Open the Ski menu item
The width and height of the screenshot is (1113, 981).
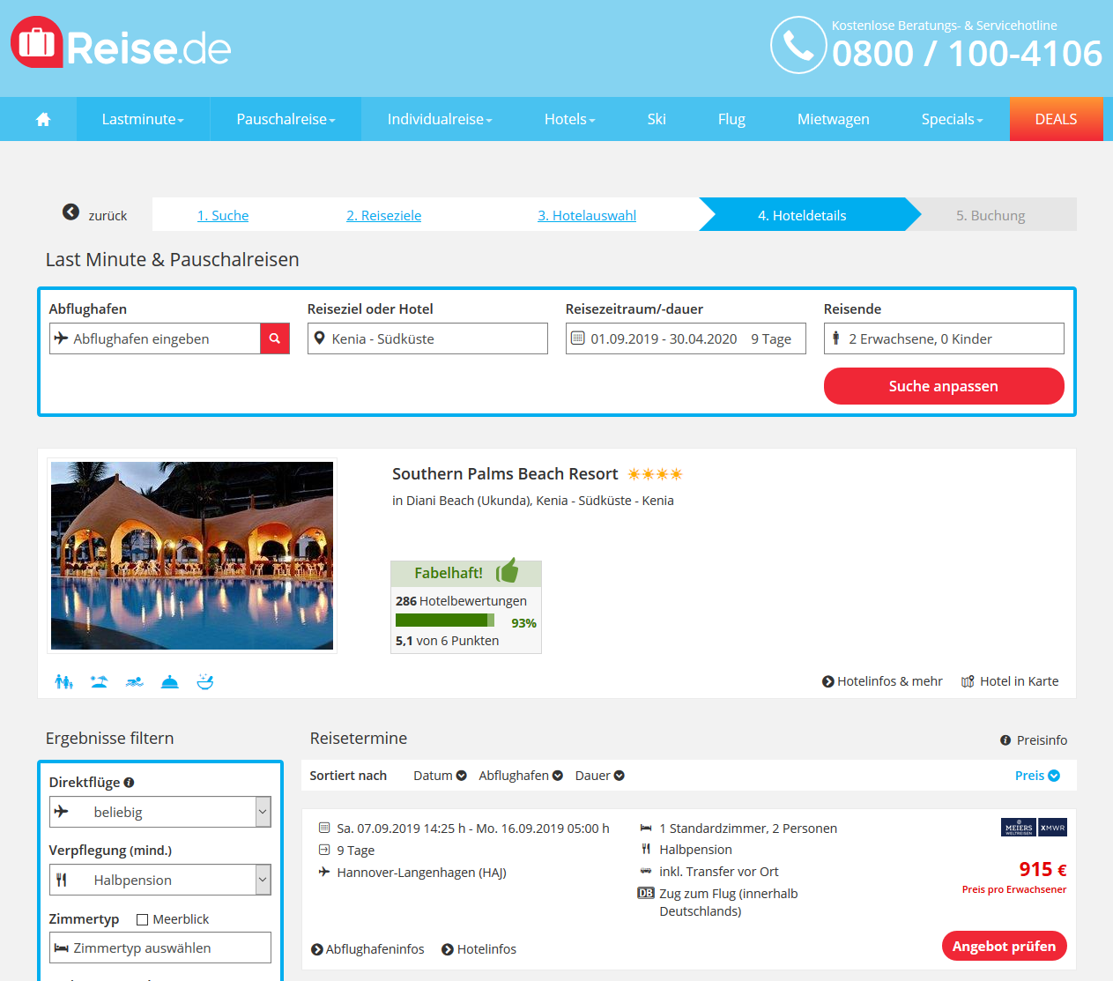point(657,119)
